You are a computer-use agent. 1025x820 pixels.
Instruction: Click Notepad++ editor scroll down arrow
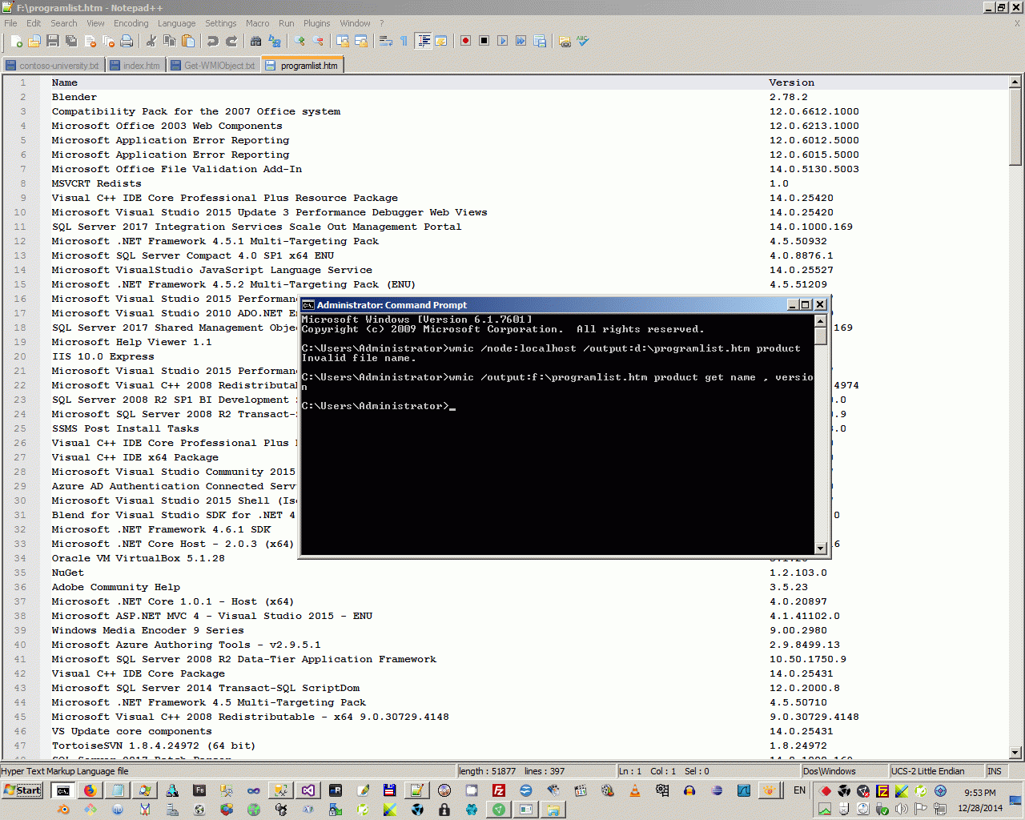pyautogui.click(x=1015, y=753)
